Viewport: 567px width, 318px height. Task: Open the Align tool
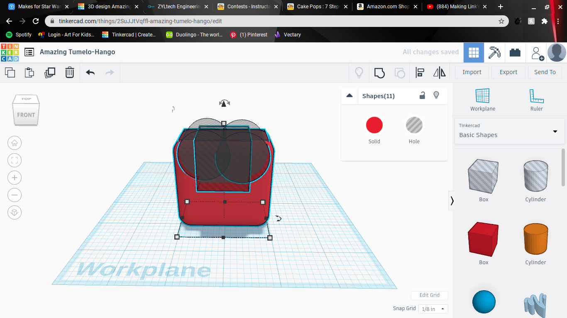(x=420, y=73)
